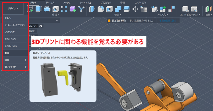Screen dimensions: 213x111
Task: Select the Move/Copy arrows tool
Action: pyautogui.click(x=135, y=9)
